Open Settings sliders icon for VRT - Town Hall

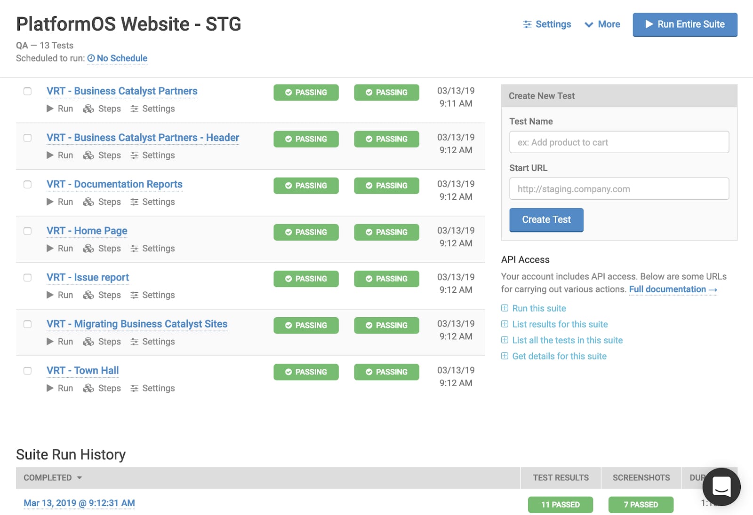pyautogui.click(x=134, y=388)
